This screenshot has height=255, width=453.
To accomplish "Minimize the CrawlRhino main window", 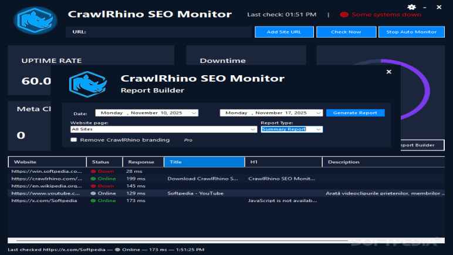I will pyautogui.click(x=425, y=6).
